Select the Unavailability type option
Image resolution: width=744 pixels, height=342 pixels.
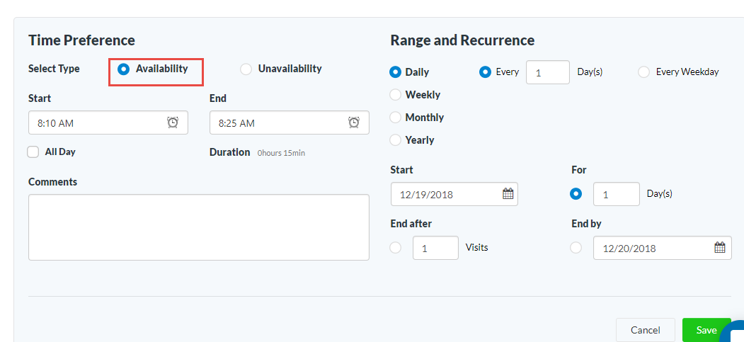tap(246, 69)
